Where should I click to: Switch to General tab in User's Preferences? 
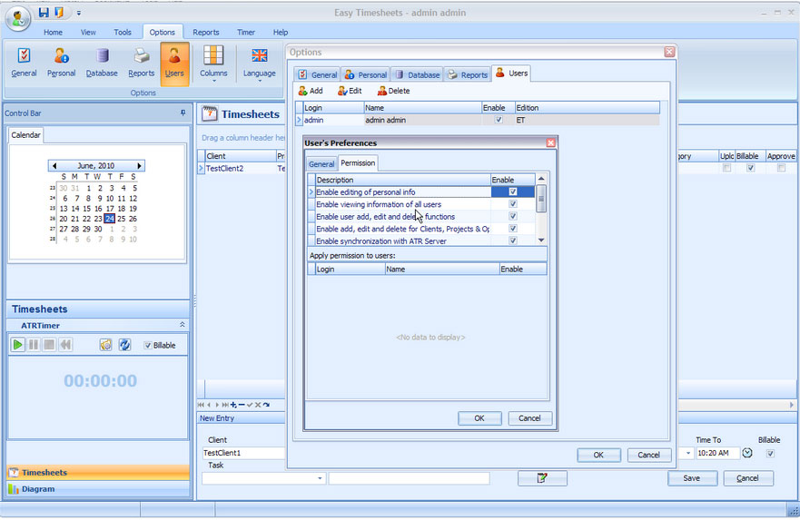tap(321, 164)
